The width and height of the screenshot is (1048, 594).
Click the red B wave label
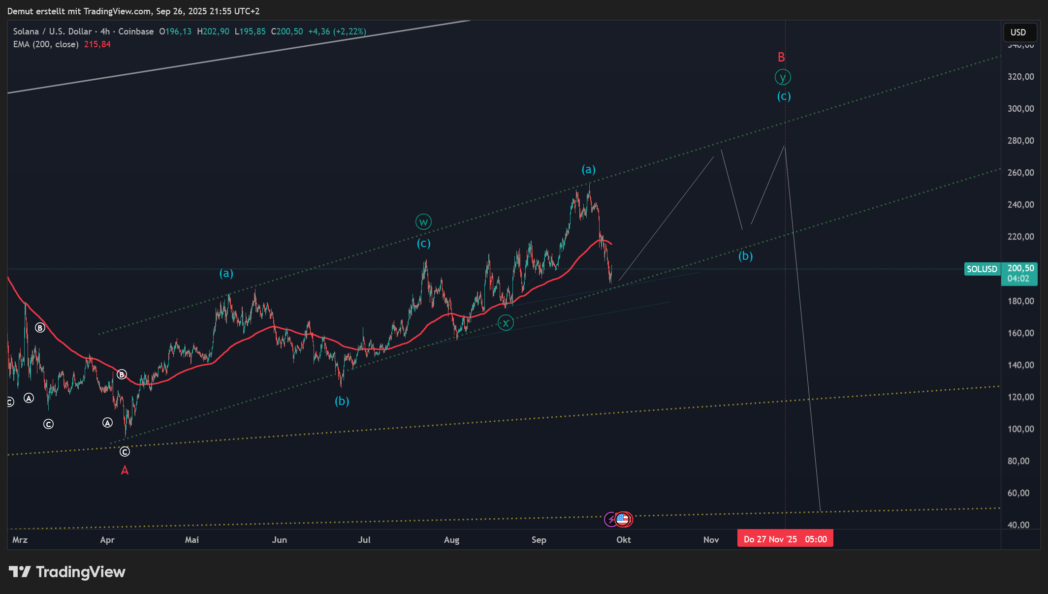(x=781, y=58)
